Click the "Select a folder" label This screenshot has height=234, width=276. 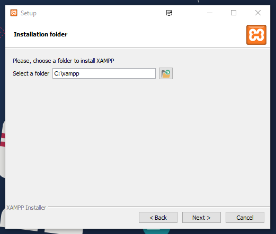[31, 73]
